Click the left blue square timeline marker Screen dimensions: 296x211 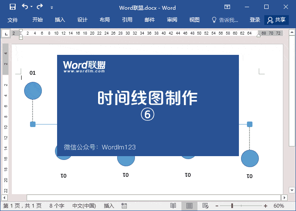click(x=33, y=124)
